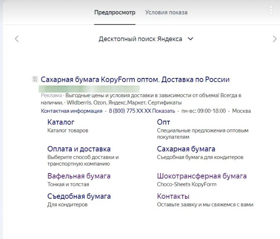This screenshot has height=239, width=280.
Task: Open the three-dot more options menu
Action: click(x=271, y=10)
